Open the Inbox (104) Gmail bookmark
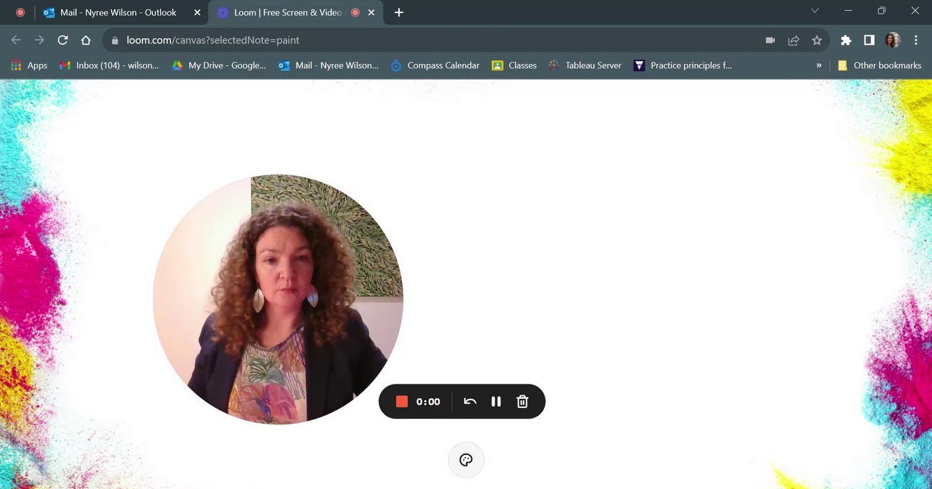932x489 pixels. pos(109,65)
